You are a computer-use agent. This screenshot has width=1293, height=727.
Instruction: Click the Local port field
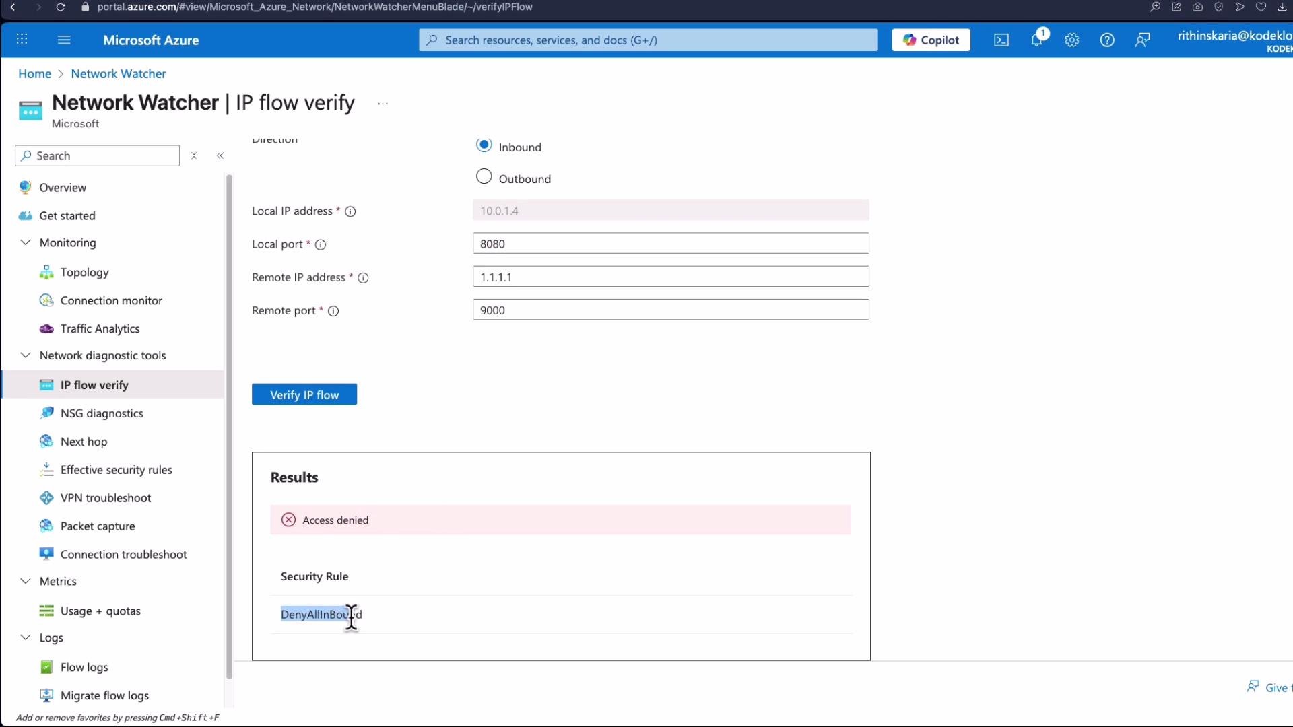671,244
